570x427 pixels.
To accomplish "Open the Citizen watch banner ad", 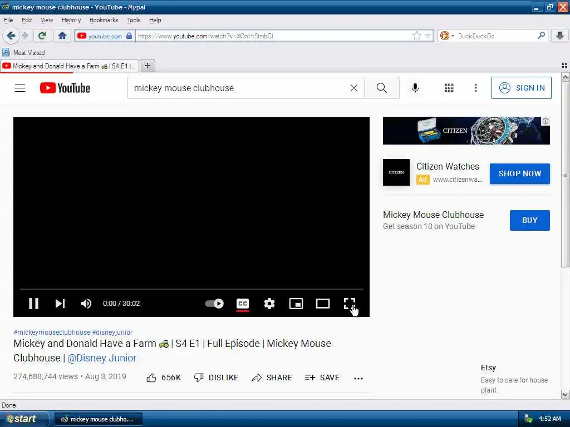I will pyautogui.click(x=466, y=131).
